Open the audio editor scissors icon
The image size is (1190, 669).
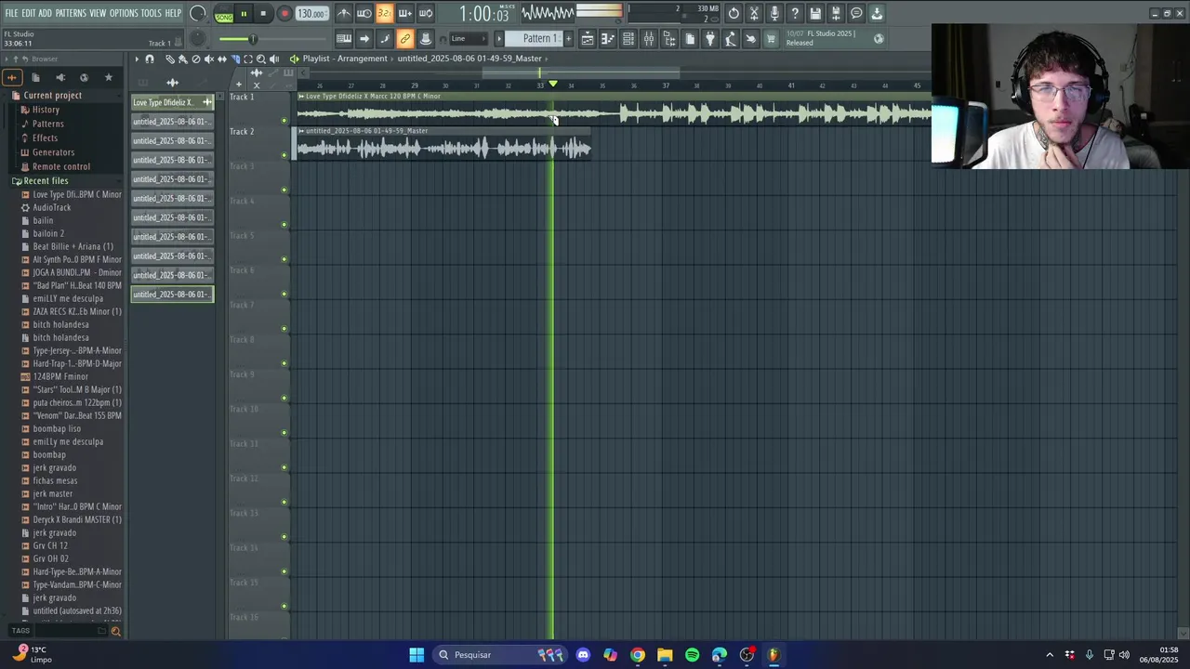(754, 13)
